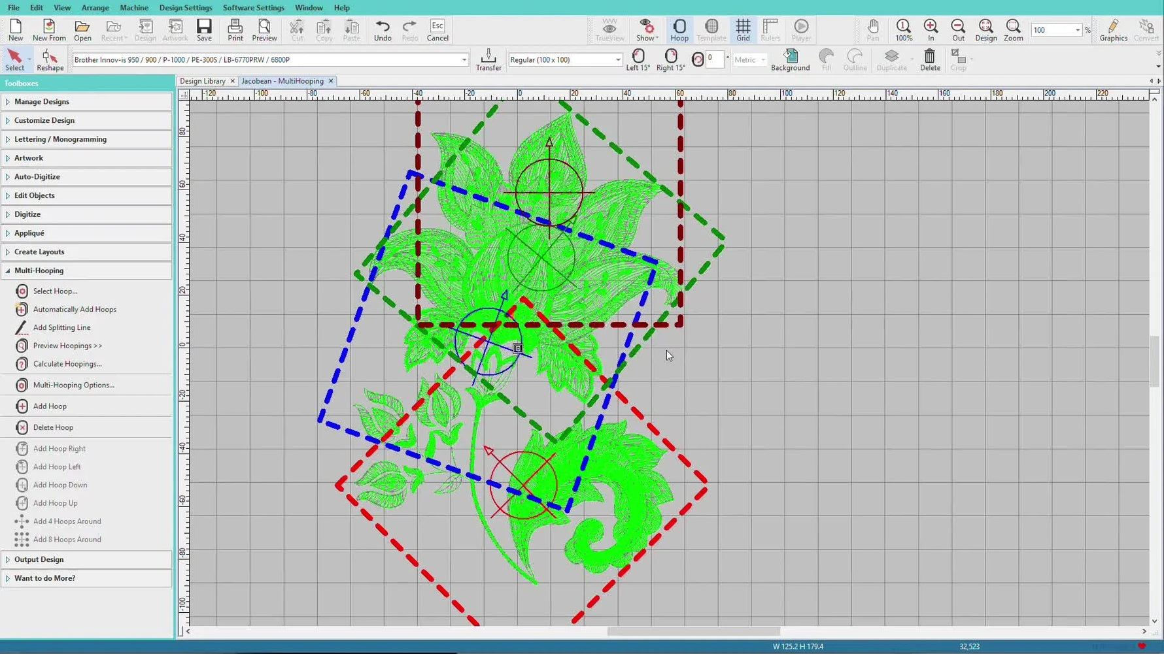
Task: Activate the Reshape tool
Action: (49, 59)
